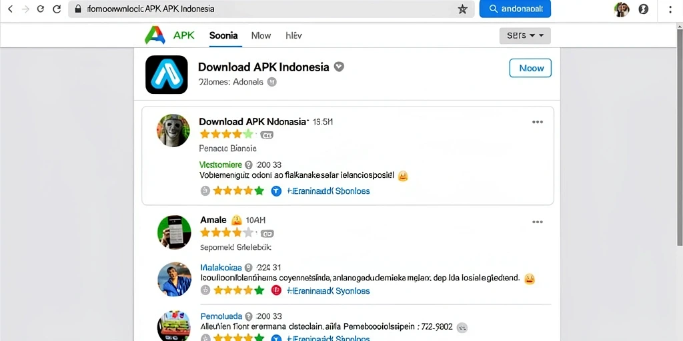The image size is (683, 341).
Task: Click the tag icon next to Amale stars
Action: tap(267, 234)
